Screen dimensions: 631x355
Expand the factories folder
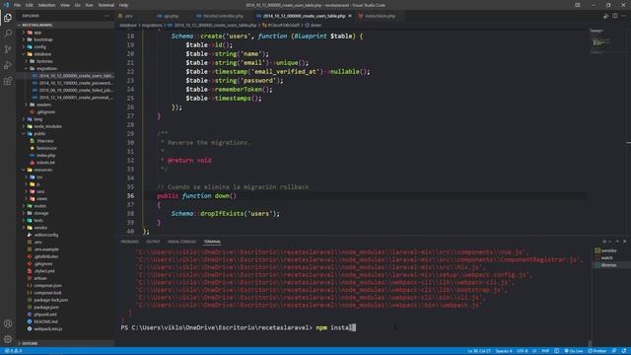(x=44, y=61)
